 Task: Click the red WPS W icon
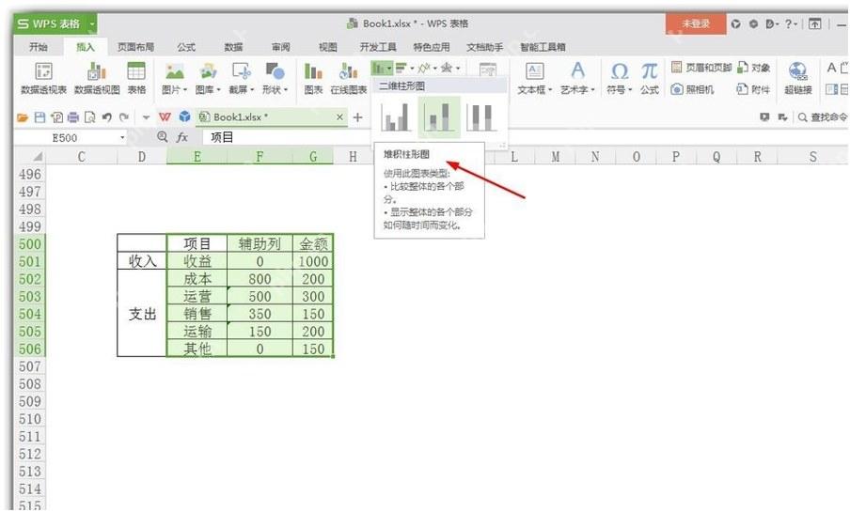coord(165,117)
